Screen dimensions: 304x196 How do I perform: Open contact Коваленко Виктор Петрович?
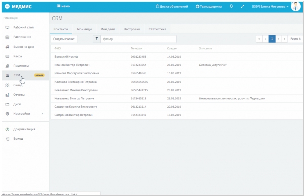pyautogui.click(x=74, y=98)
